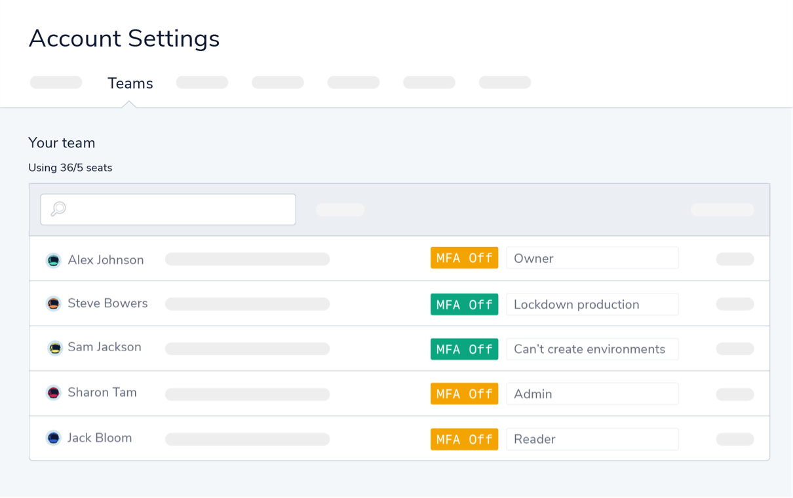This screenshot has width=793, height=498.
Task: Click the button at the toolbar's right end
Action: 721,208
